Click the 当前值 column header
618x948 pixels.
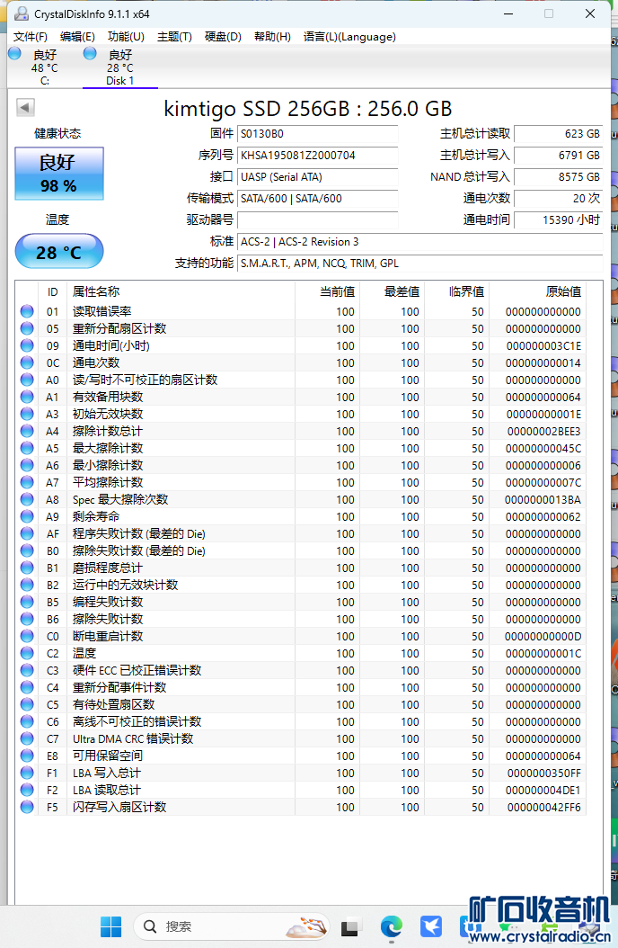327,292
